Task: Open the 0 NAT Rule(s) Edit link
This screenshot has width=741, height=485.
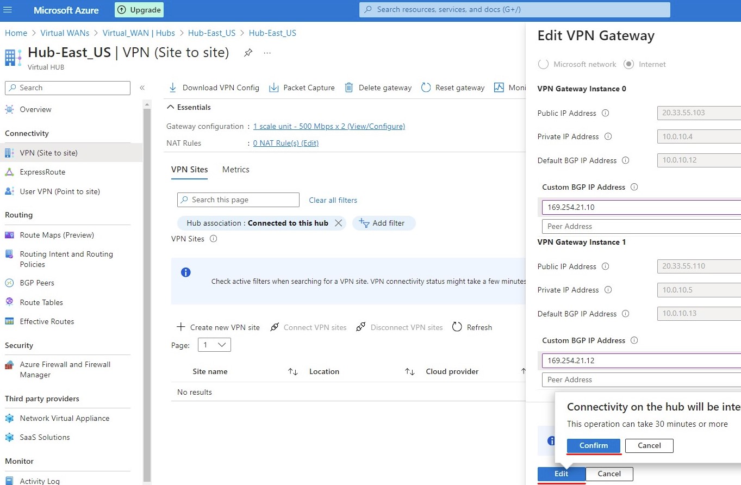Action: [x=285, y=143]
